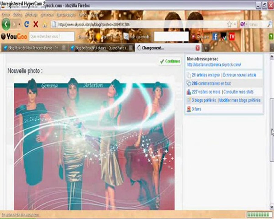The image size is (274, 219).
Task: Go to the home page icon
Action: pyautogui.click(x=45, y=25)
